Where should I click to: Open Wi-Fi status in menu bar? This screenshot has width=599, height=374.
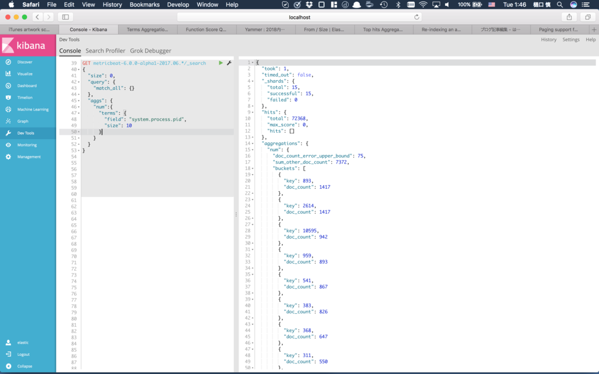click(x=423, y=5)
